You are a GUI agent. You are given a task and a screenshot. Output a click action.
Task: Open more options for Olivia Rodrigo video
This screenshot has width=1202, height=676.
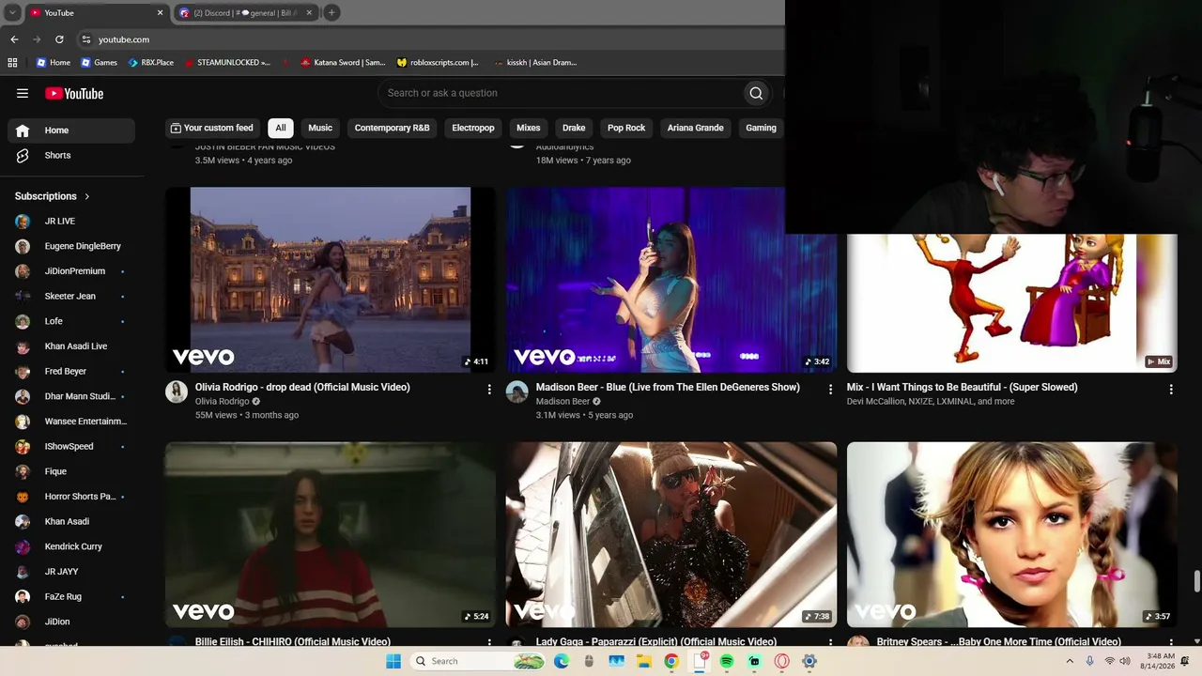[x=488, y=389]
